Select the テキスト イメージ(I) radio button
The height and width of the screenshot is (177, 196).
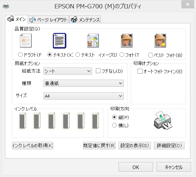(78, 55)
